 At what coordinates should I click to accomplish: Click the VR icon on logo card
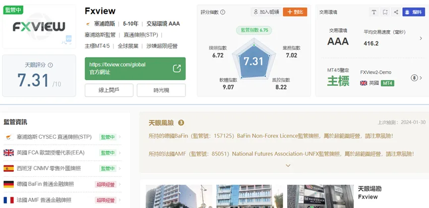click(x=68, y=40)
